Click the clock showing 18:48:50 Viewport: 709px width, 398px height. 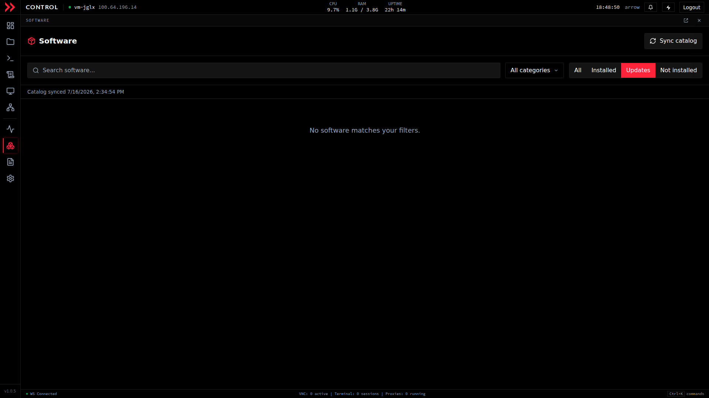[x=608, y=7]
